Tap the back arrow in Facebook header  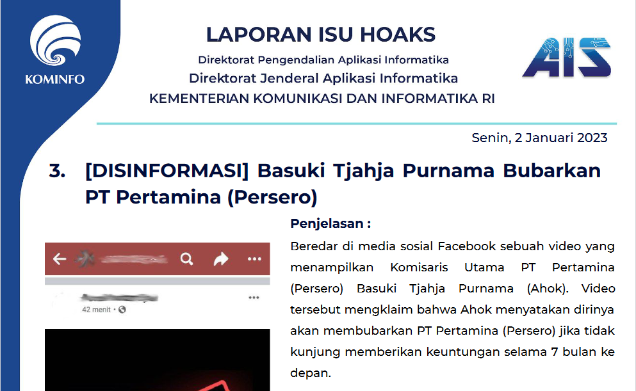pos(60,259)
